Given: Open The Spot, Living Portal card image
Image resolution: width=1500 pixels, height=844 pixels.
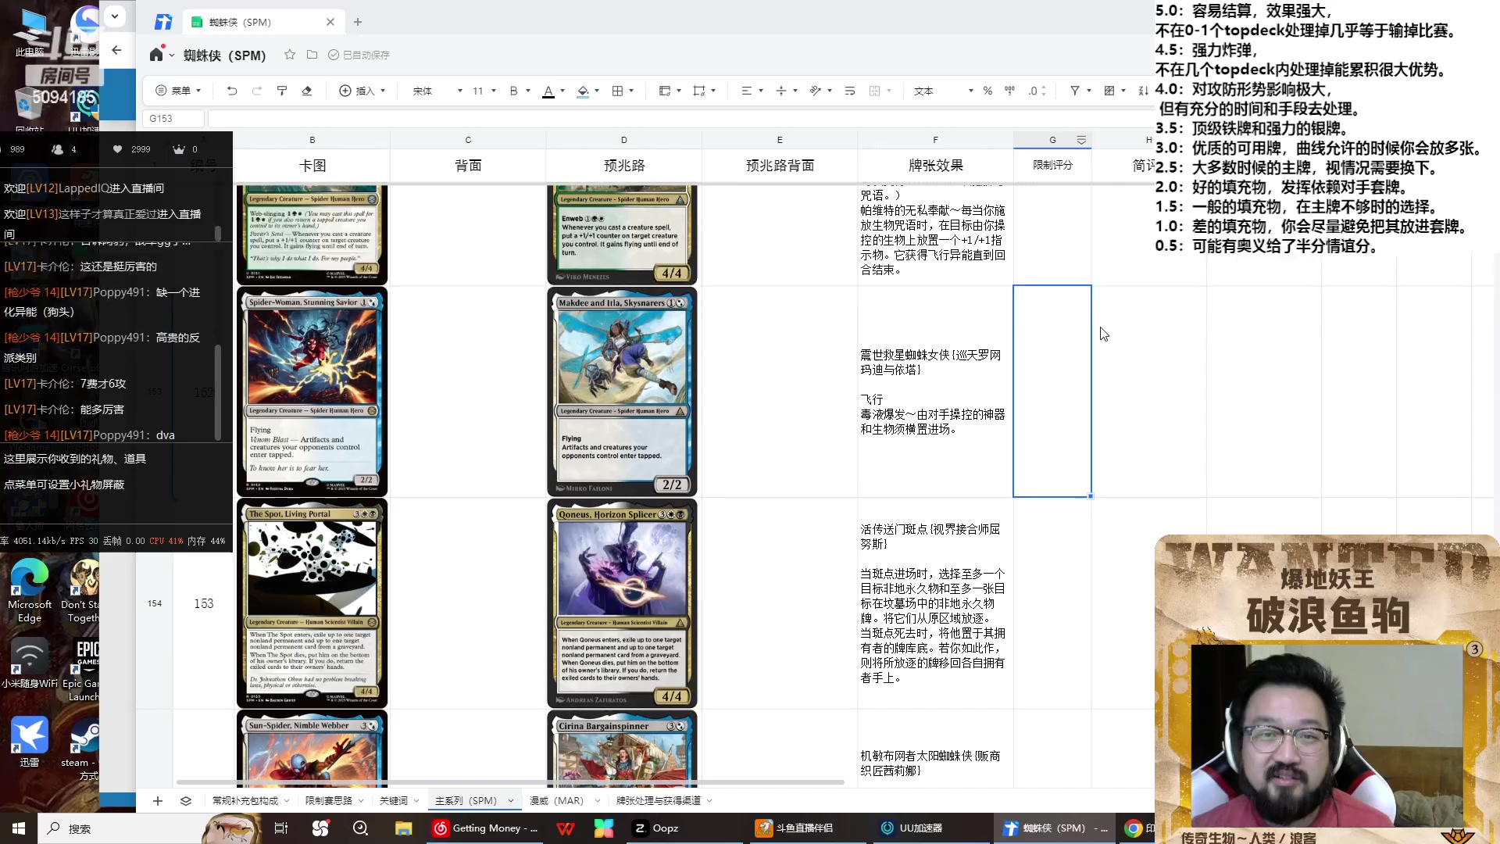Looking at the screenshot, I should [x=312, y=603].
